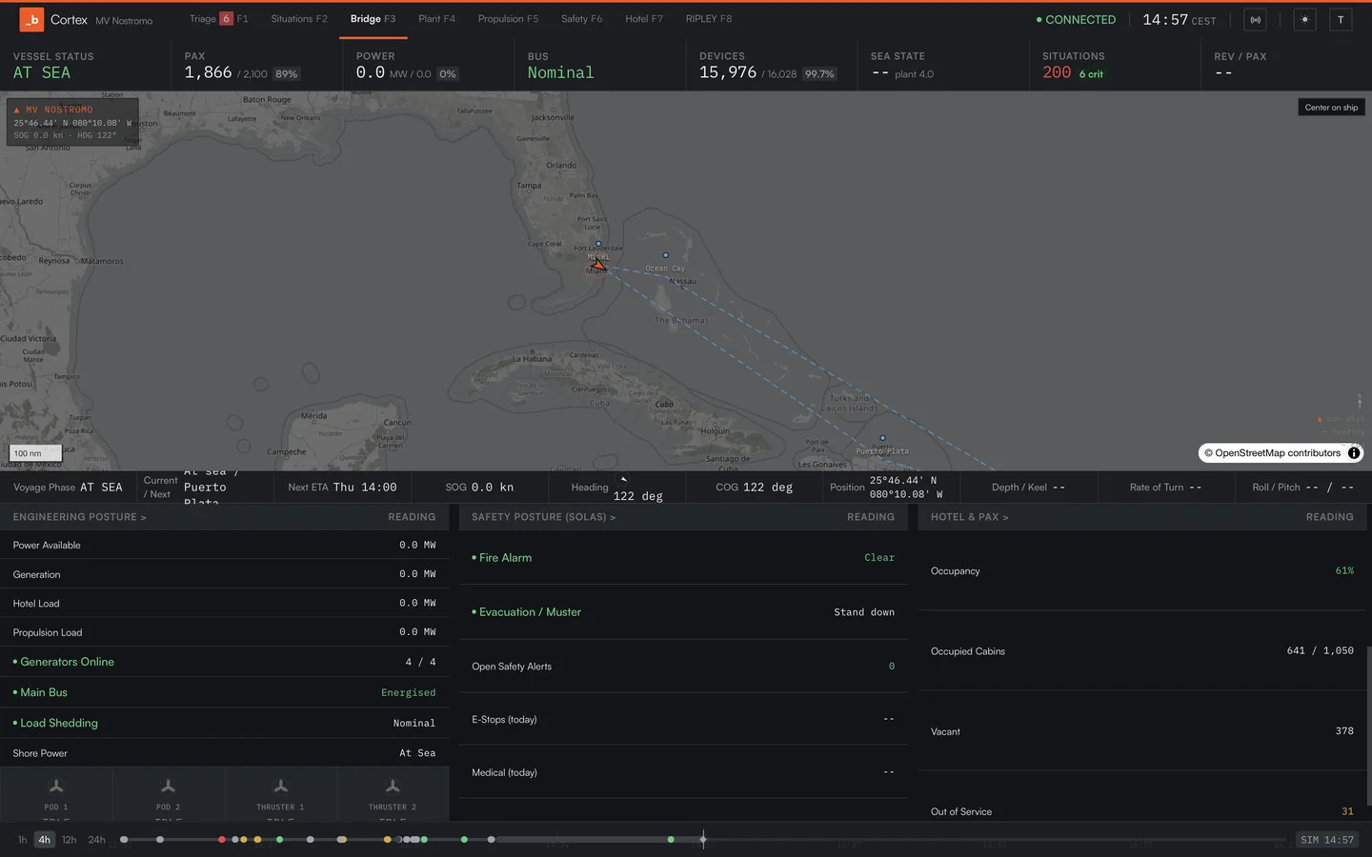The height and width of the screenshot is (857, 1372).
Task: Click the T user avatar button
Action: pyautogui.click(x=1341, y=19)
